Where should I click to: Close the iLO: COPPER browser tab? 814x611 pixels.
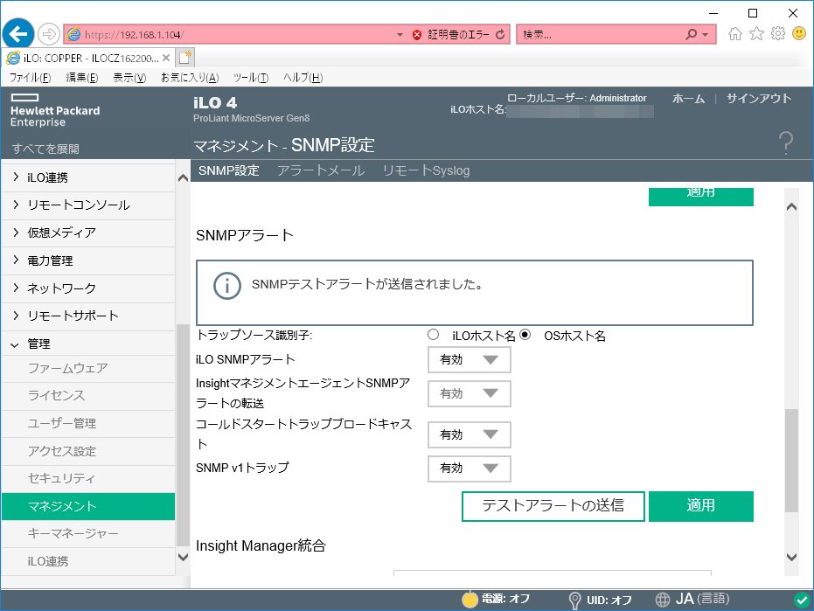click(166, 58)
